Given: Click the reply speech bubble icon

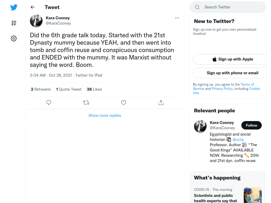Looking at the screenshot, I should point(49,103).
